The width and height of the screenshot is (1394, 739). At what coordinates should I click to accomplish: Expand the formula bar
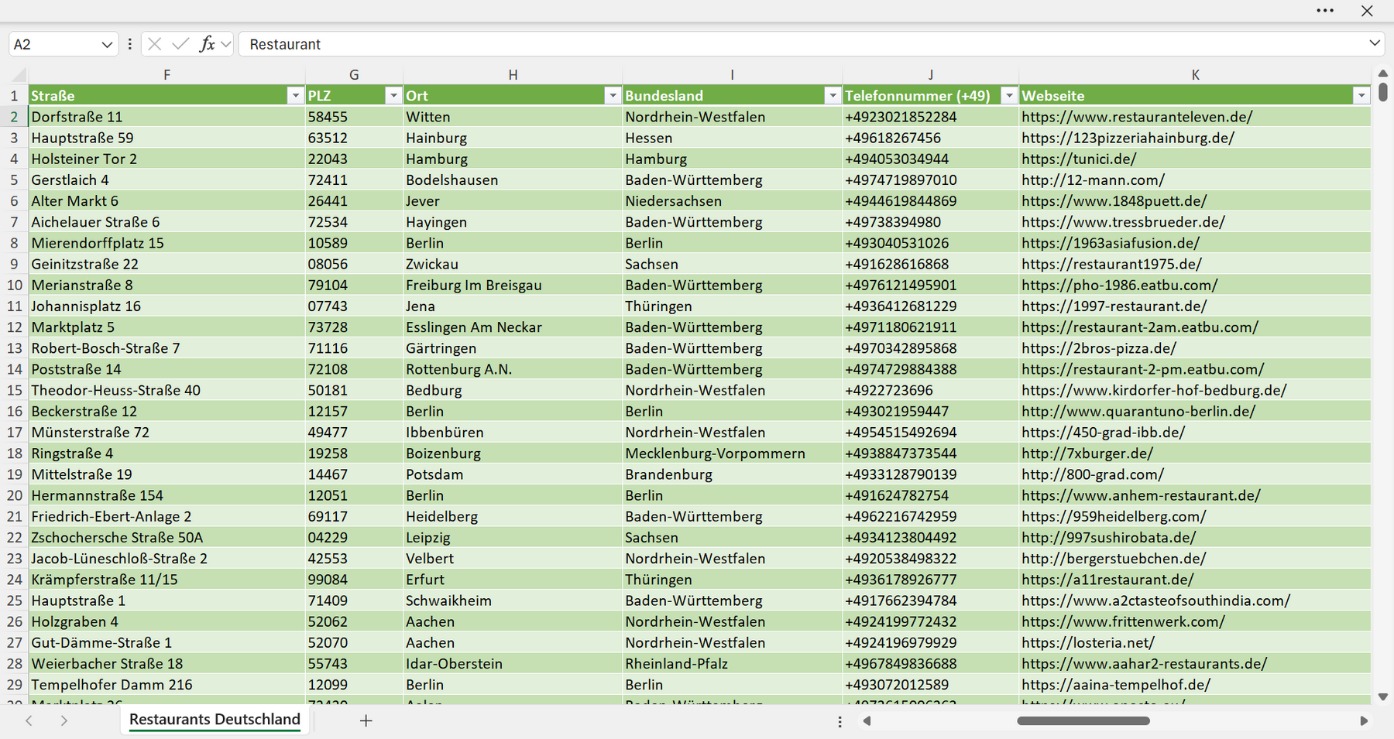click(1375, 43)
